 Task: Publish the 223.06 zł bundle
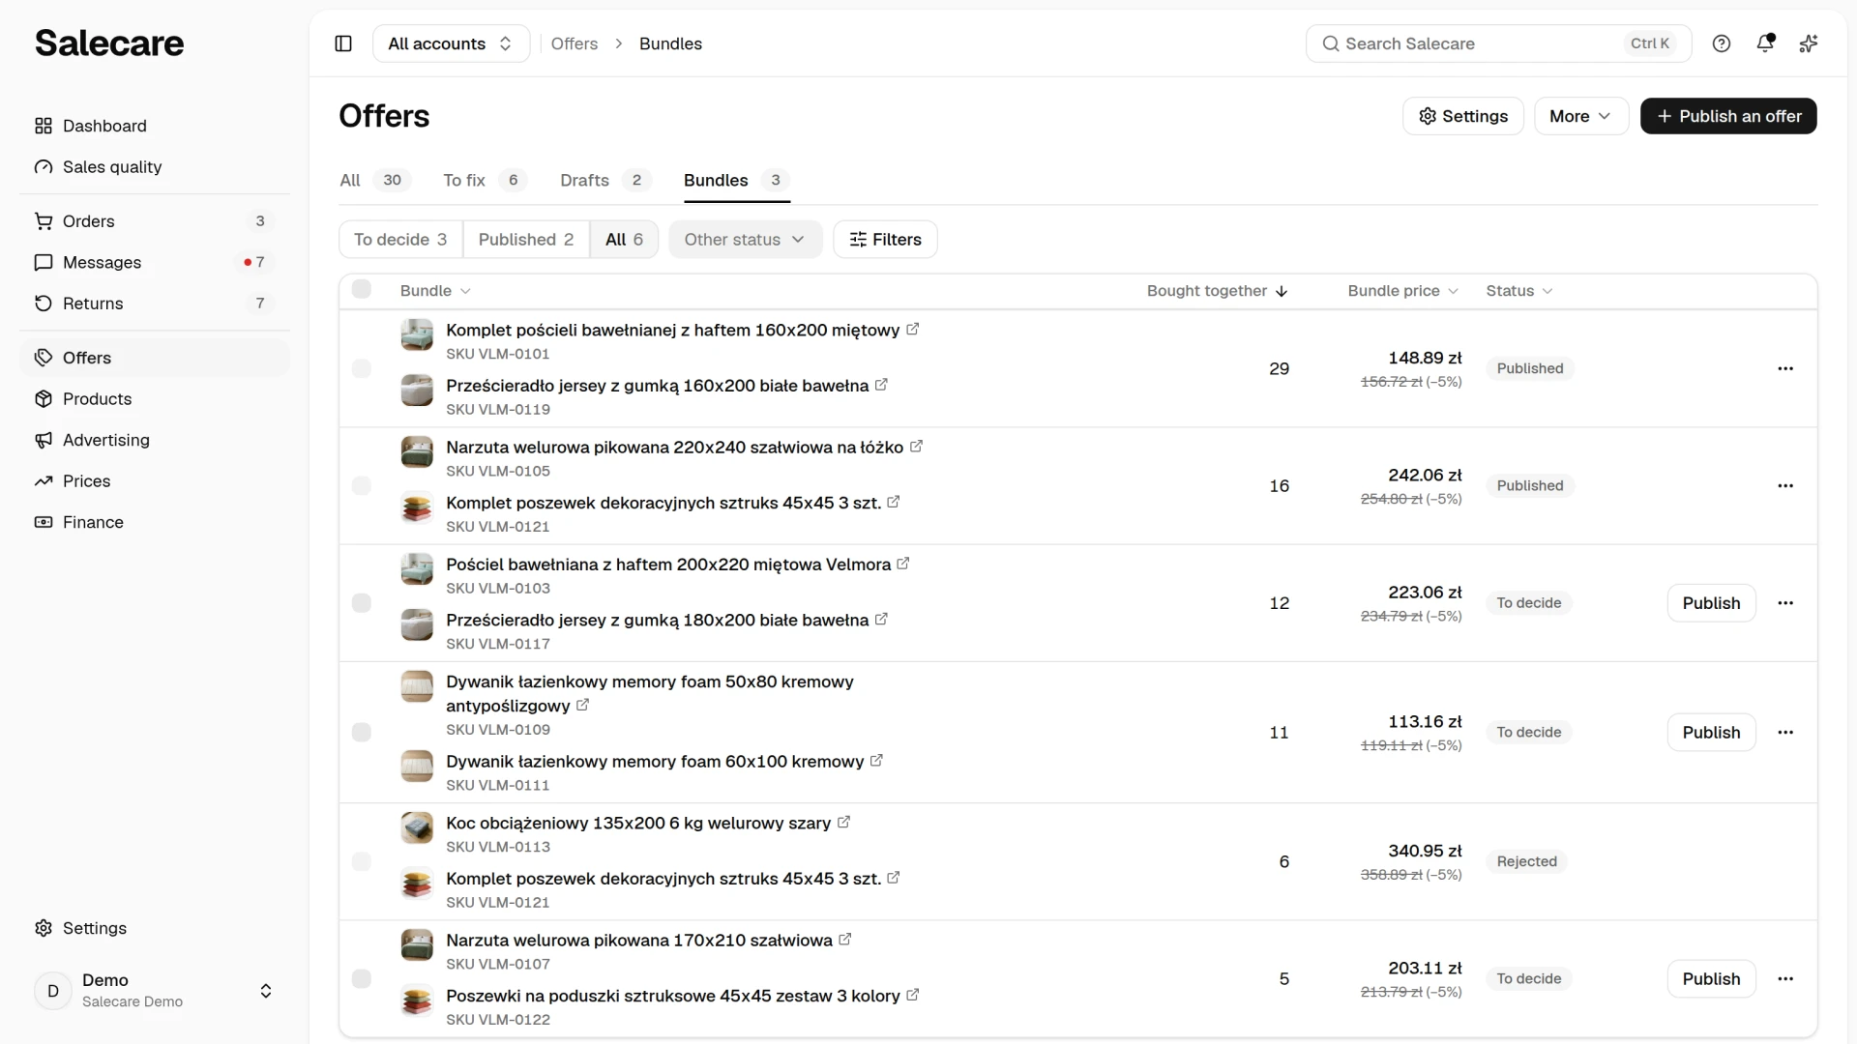(1711, 603)
